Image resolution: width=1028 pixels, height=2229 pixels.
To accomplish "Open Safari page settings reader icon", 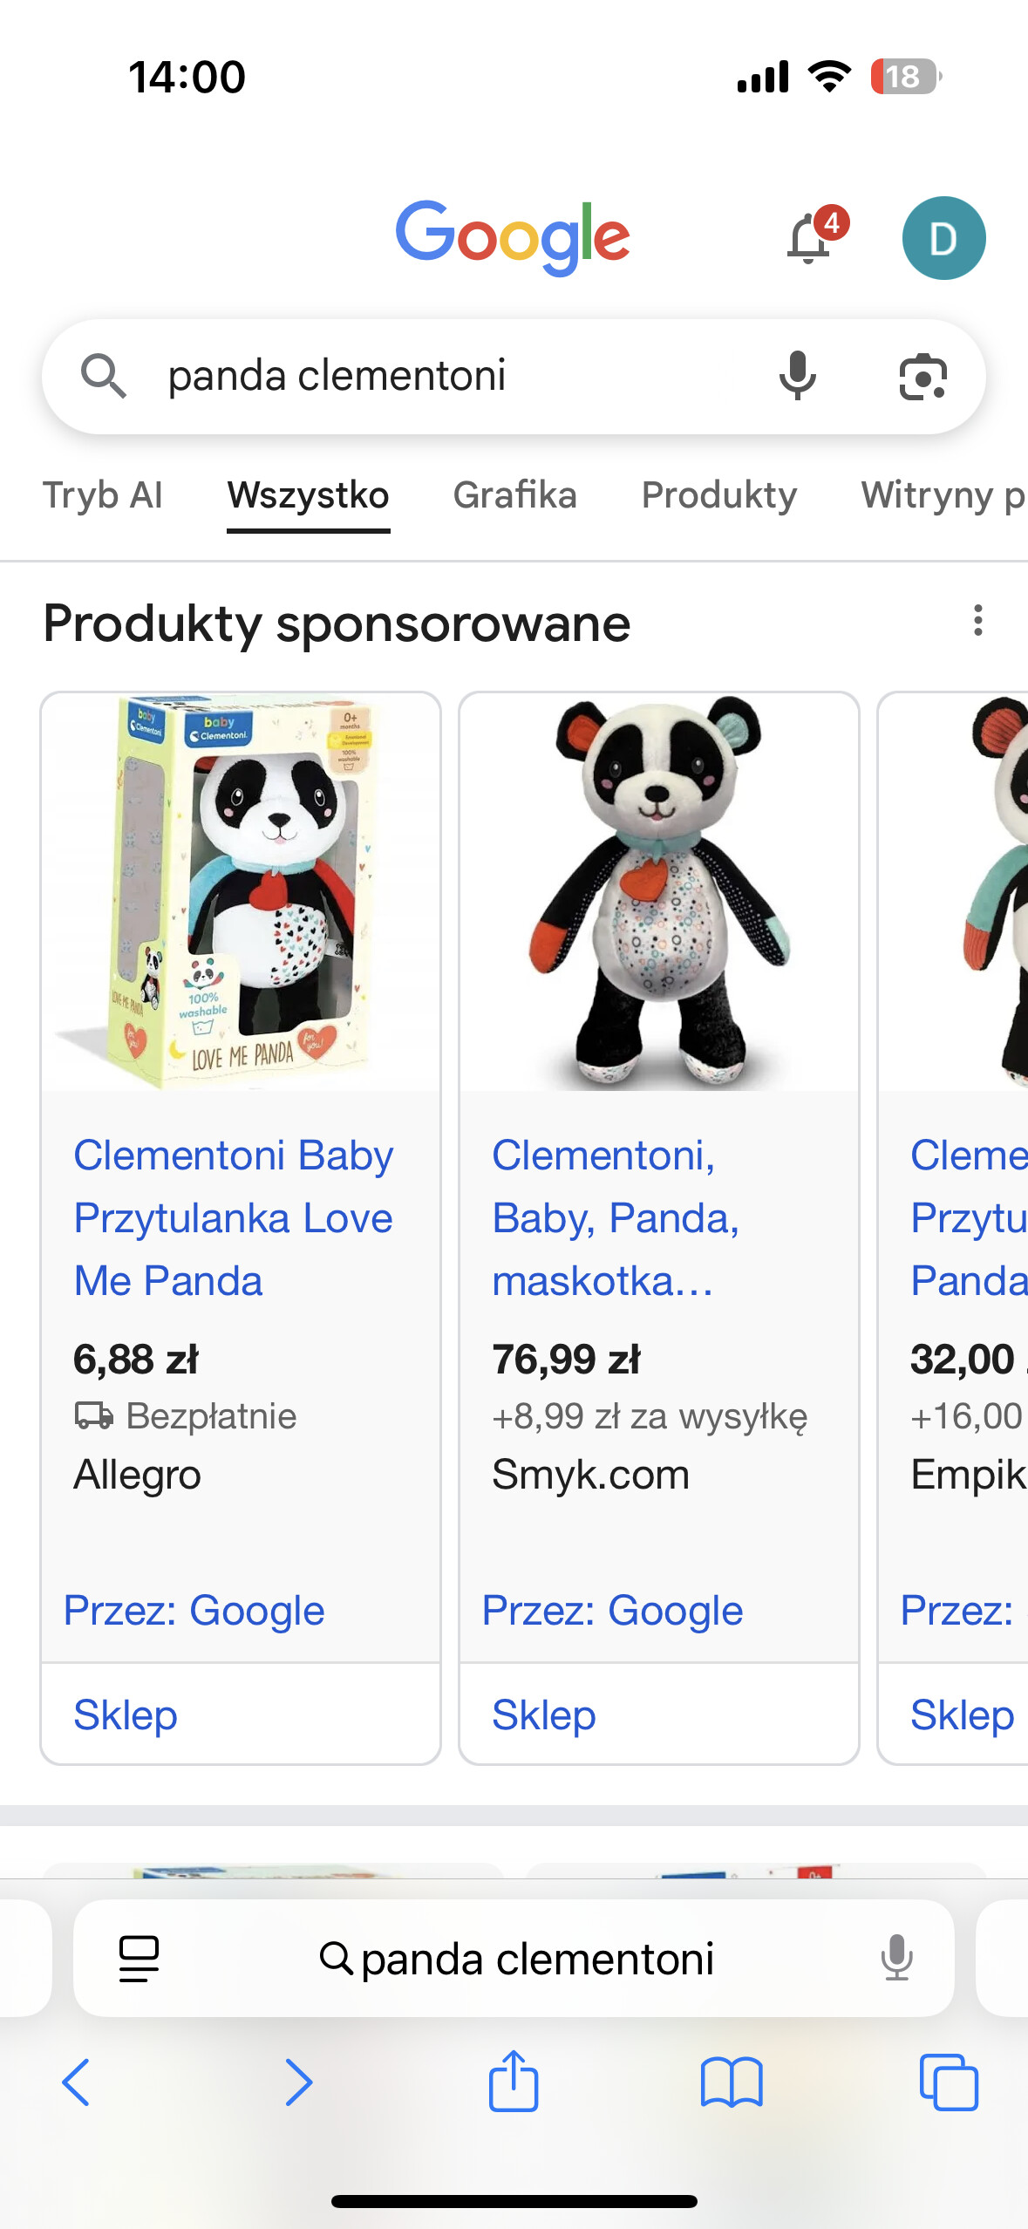I will pyautogui.click(x=139, y=1959).
